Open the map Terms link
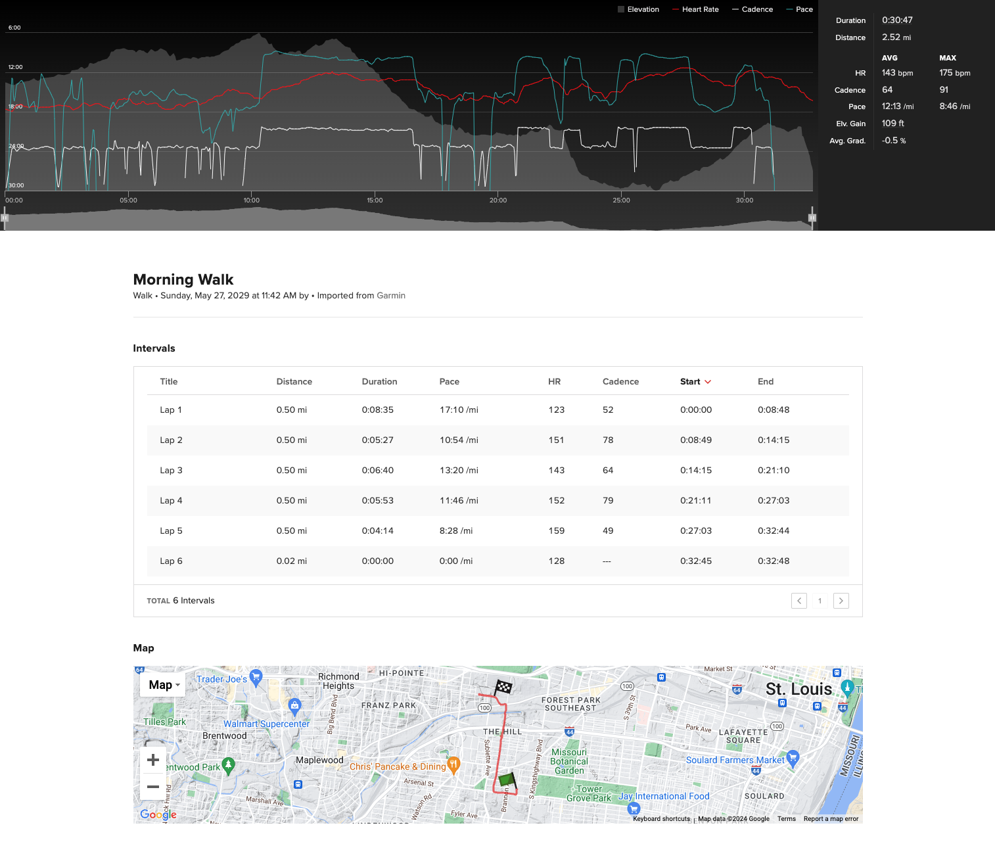The width and height of the screenshot is (995, 842). point(787,819)
